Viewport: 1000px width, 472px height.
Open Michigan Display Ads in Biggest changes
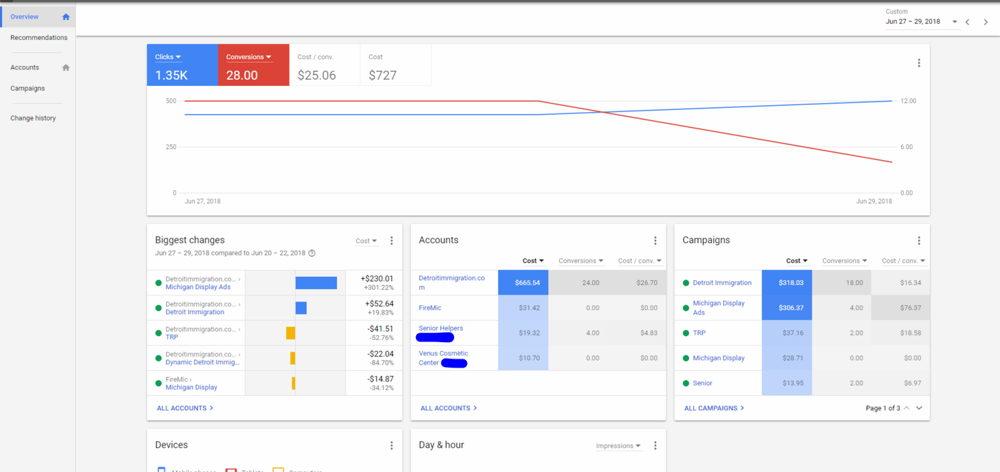[x=198, y=287]
